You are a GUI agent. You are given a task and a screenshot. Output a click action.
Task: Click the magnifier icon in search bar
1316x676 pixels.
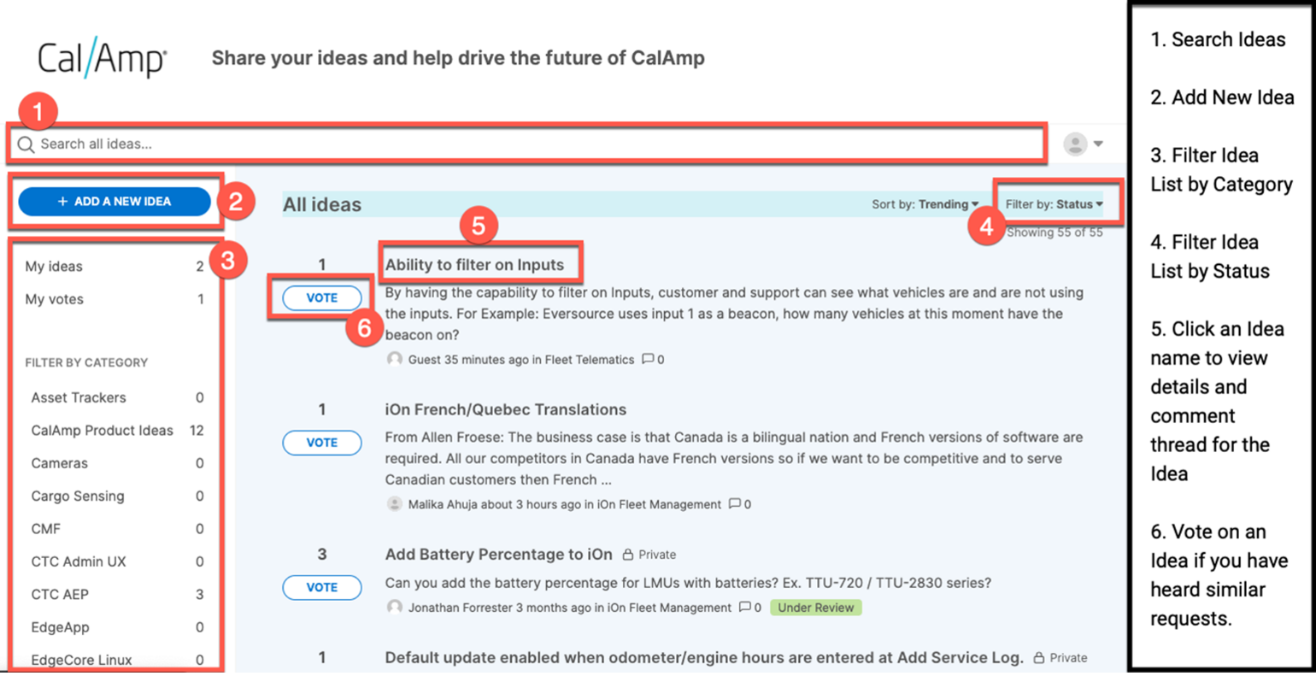point(26,144)
